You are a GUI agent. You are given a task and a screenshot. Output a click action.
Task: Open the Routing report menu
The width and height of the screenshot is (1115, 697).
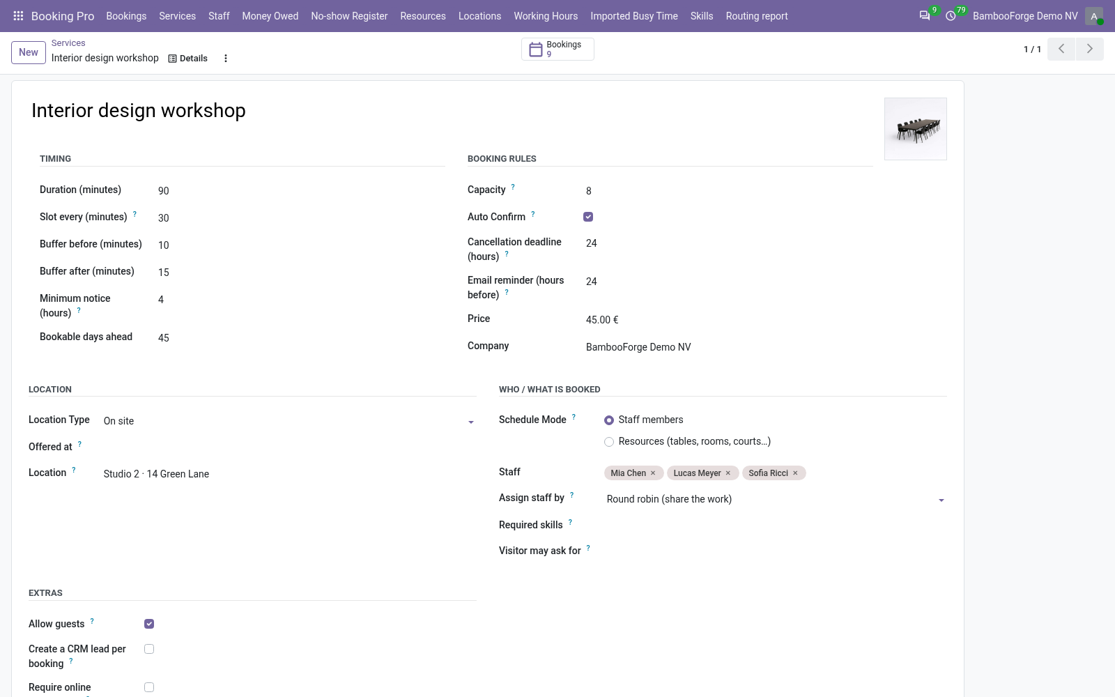click(x=757, y=16)
